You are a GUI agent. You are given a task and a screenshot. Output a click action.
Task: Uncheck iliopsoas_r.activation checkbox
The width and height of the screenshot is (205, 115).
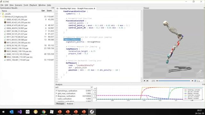(x=56, y=96)
